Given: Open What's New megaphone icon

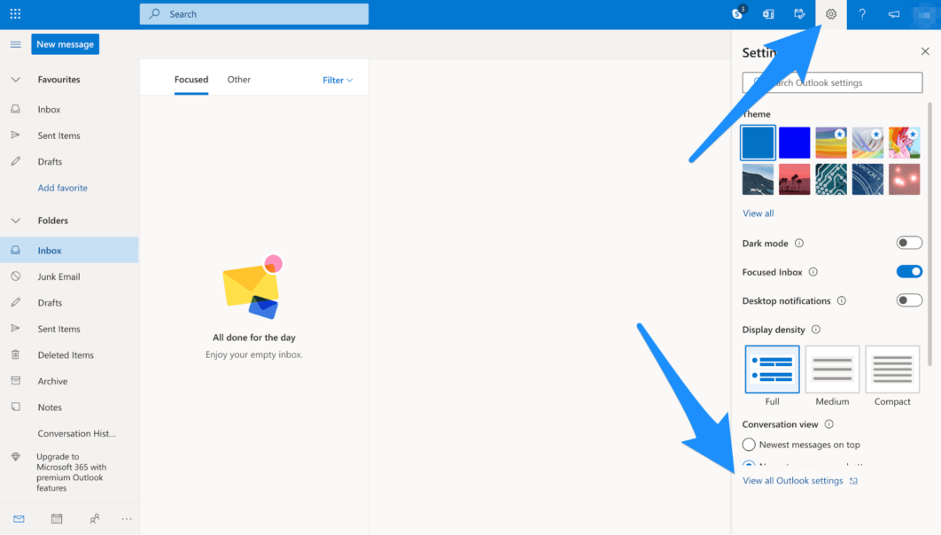Looking at the screenshot, I should coord(892,13).
